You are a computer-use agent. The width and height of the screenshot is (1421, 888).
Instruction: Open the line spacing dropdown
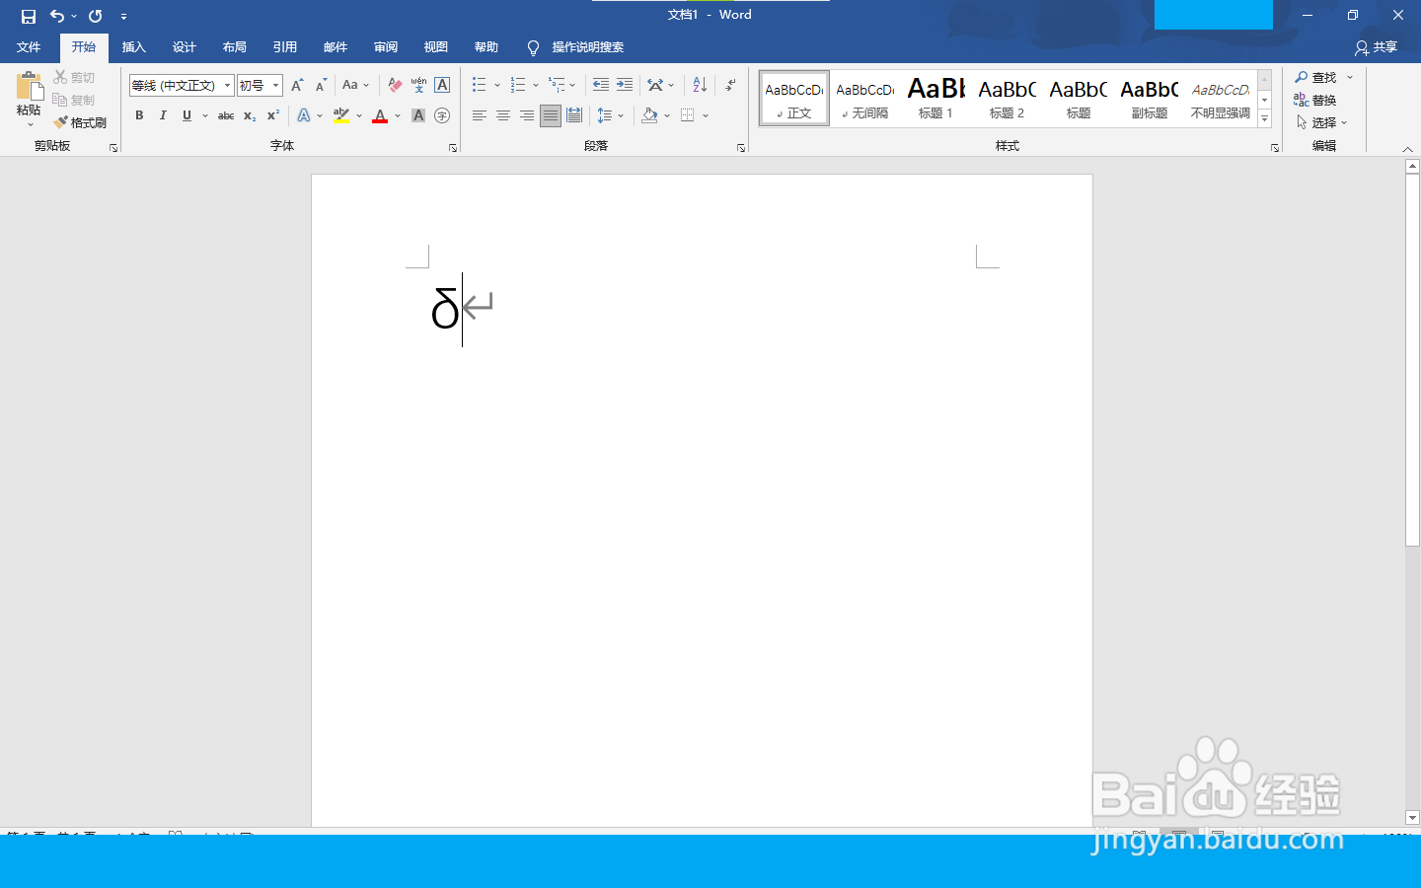coord(611,115)
